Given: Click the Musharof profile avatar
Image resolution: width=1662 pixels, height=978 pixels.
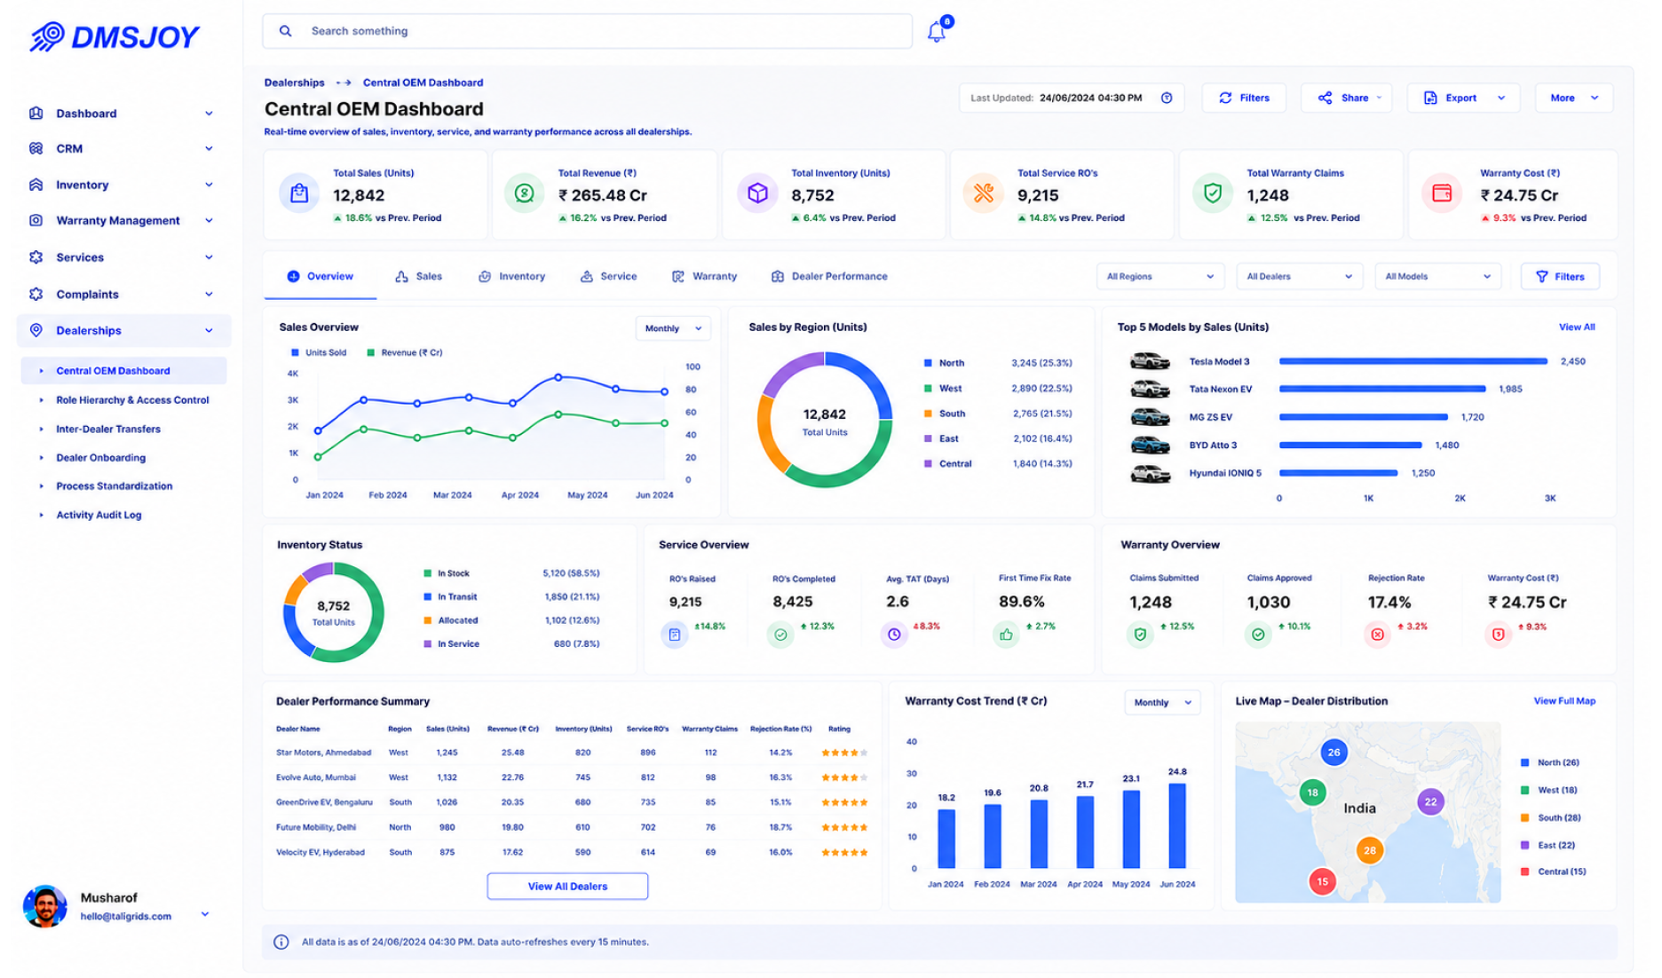Looking at the screenshot, I should [45, 906].
